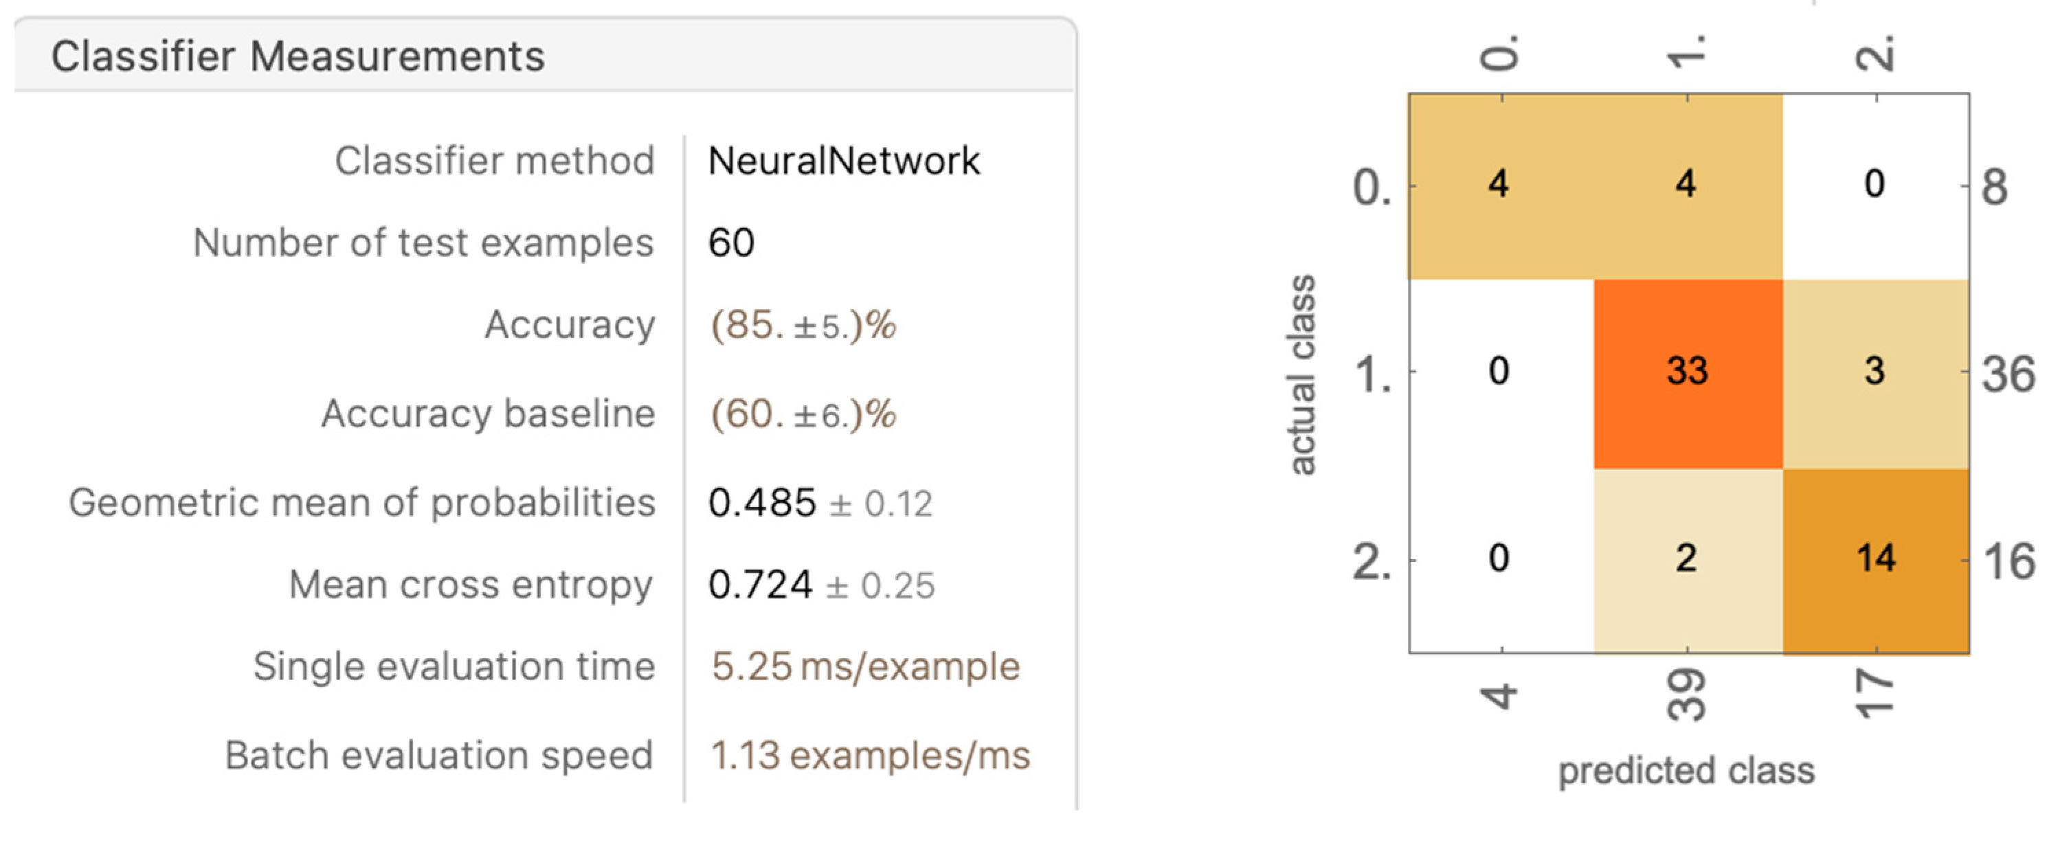2049x847 pixels.
Task: Click the accuracy baseline value 60 percent
Action: (803, 414)
